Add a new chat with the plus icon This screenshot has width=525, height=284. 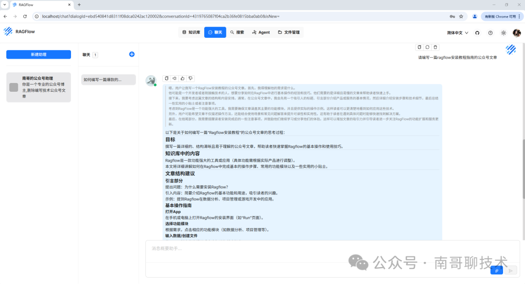click(x=132, y=54)
